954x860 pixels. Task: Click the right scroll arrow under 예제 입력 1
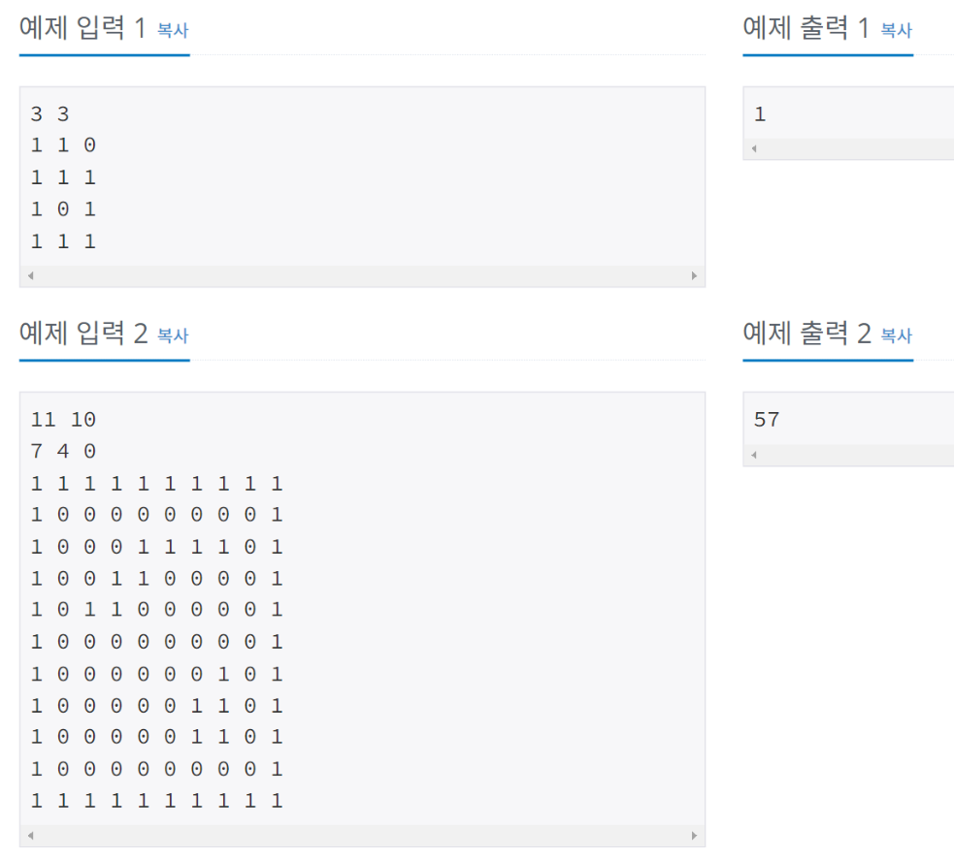(x=695, y=275)
